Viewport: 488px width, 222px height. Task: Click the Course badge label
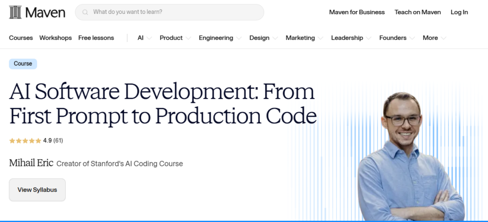point(23,64)
